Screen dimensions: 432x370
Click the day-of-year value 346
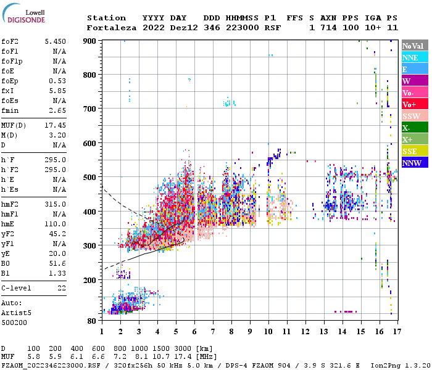(x=212, y=28)
